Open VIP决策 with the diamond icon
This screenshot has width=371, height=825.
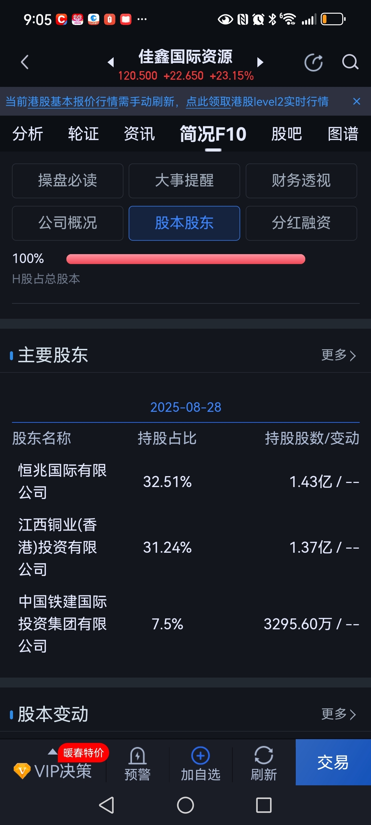pyautogui.click(x=22, y=771)
